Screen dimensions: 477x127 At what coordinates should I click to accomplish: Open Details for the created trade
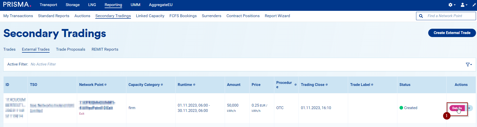tap(457, 108)
